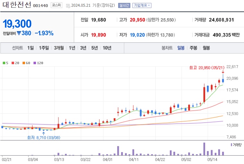Viewport: 244px width, 164px height.
Task: Click the green 5-day moving average swatch
Action: pos(4,63)
